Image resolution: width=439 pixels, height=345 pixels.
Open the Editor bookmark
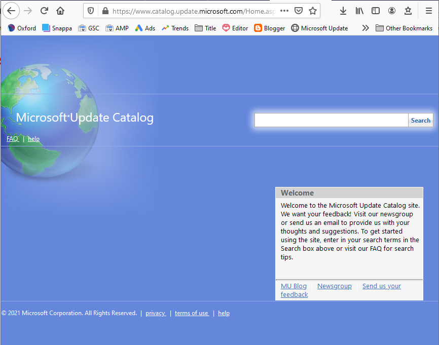tap(235, 28)
